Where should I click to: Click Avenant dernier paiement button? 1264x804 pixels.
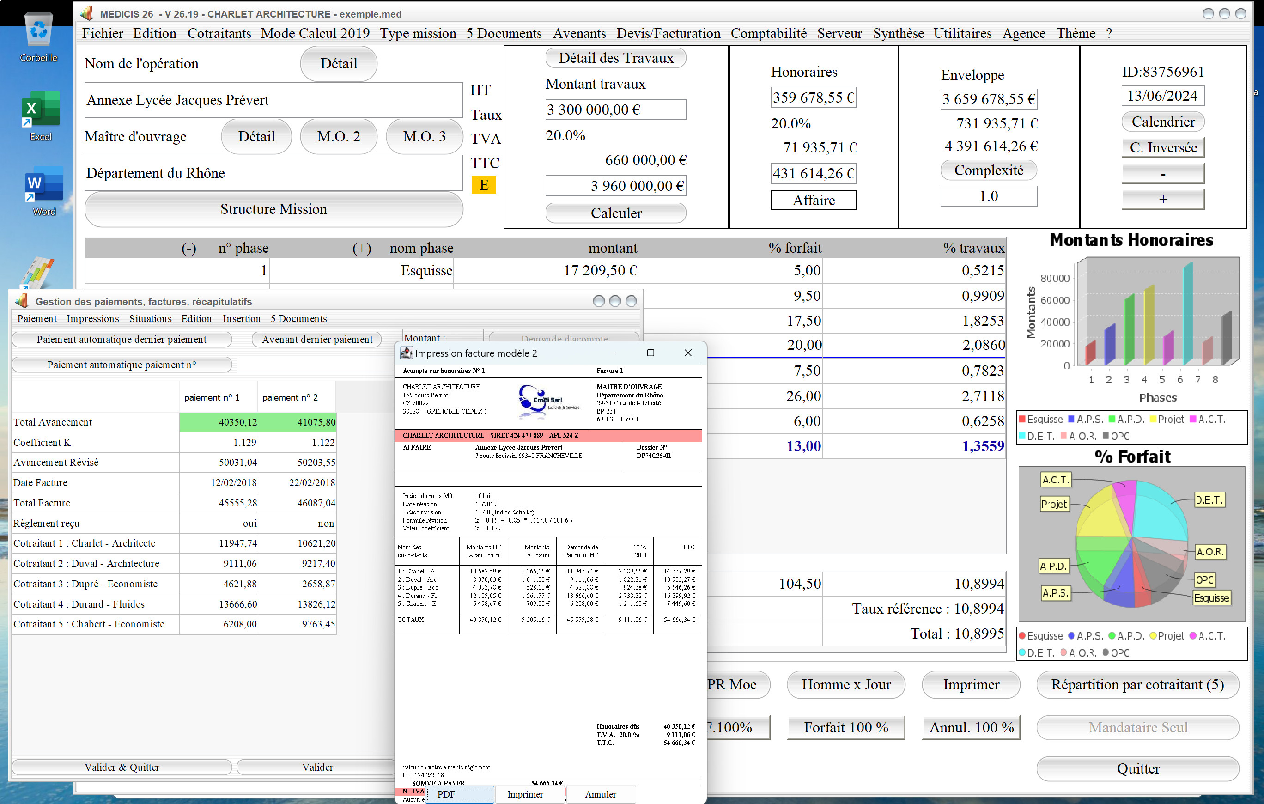point(317,339)
